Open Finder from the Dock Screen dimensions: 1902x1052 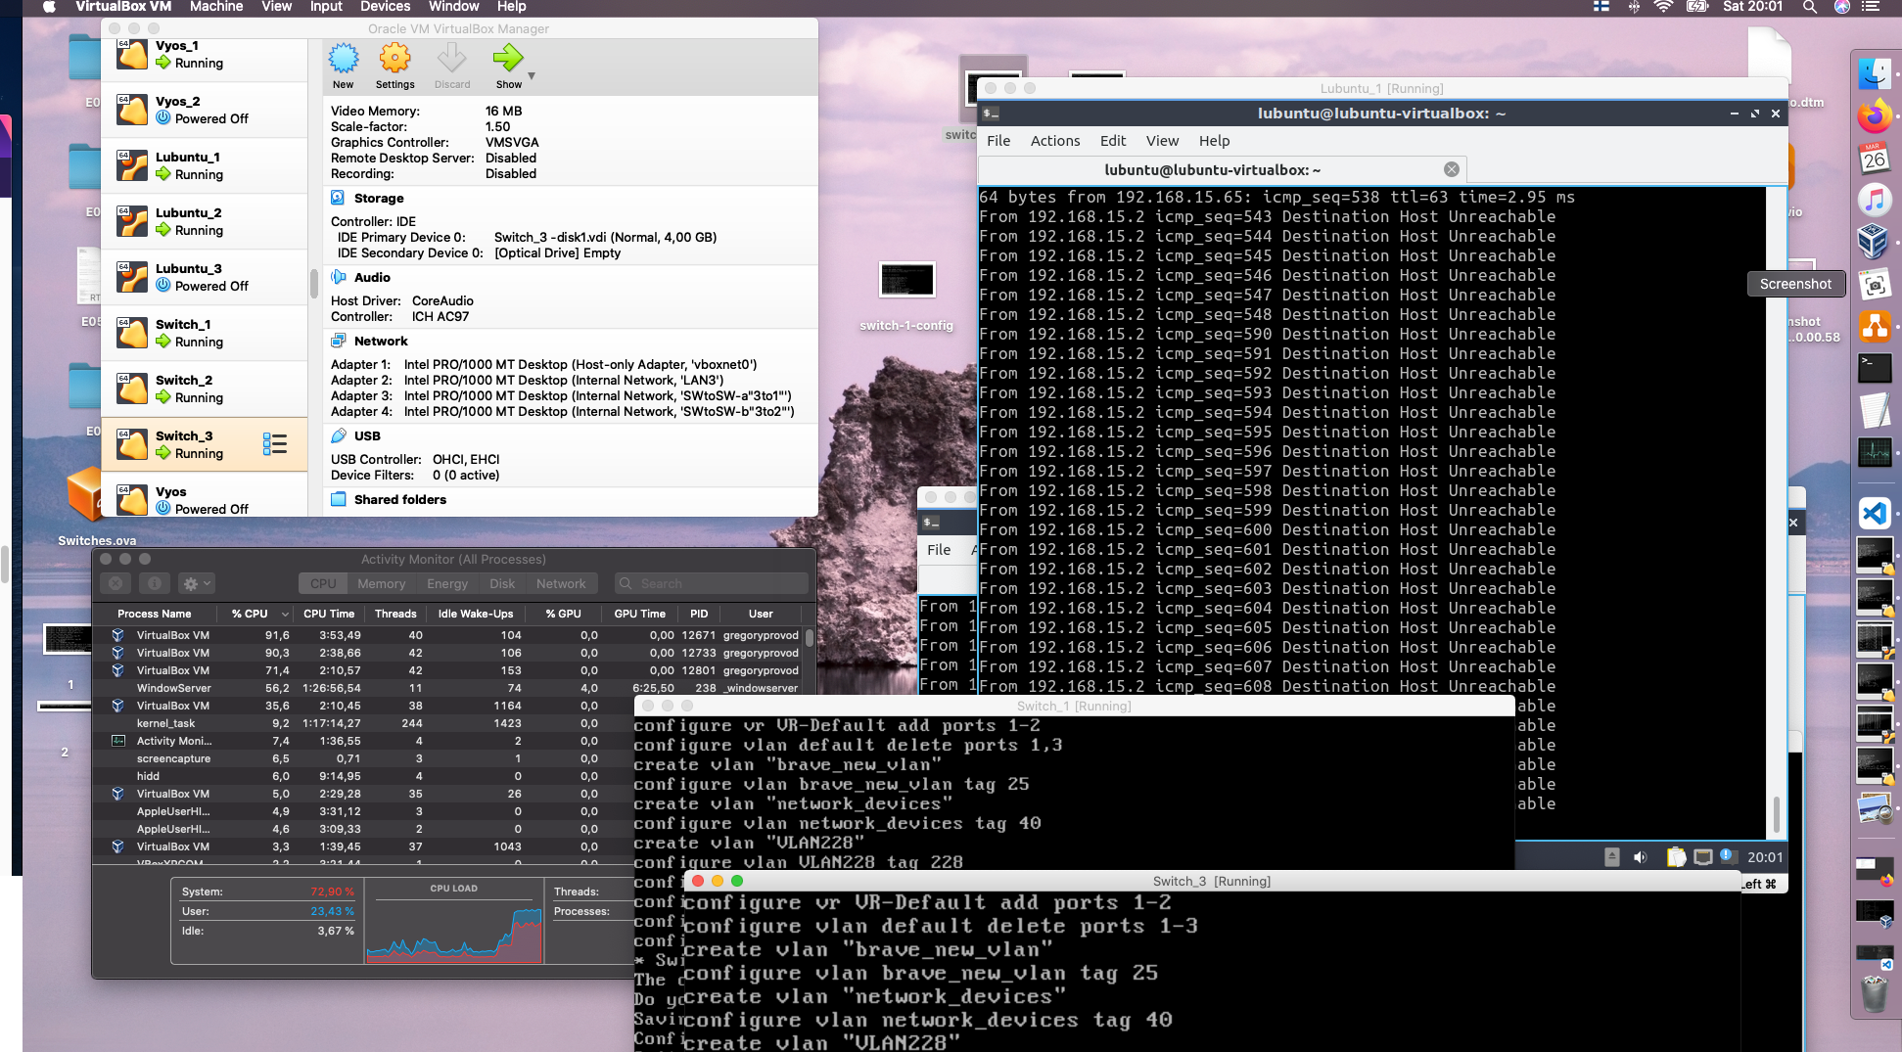1875,73
